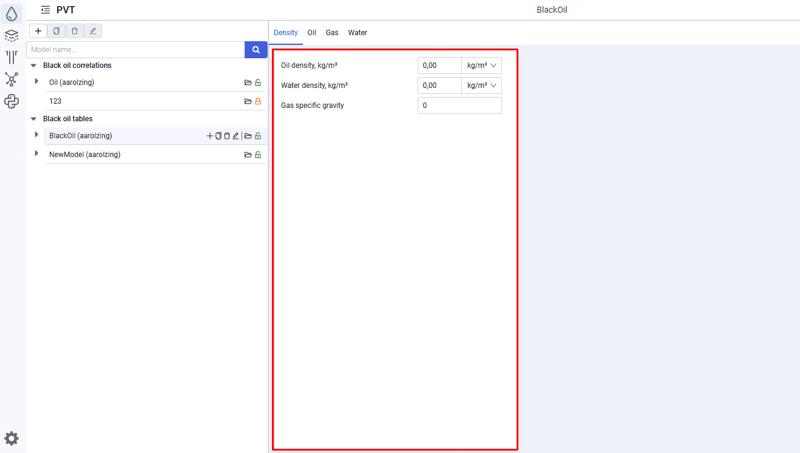Delete the BlackOil row model
The height and width of the screenshot is (453, 800).
click(x=227, y=136)
